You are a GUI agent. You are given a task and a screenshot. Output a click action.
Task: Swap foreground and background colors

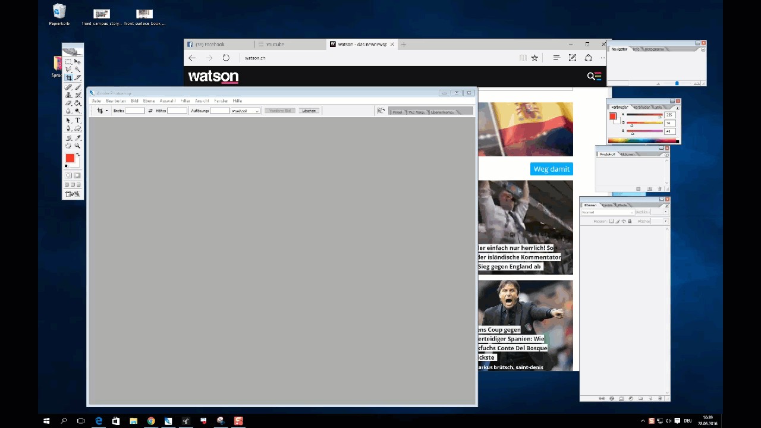point(78,155)
